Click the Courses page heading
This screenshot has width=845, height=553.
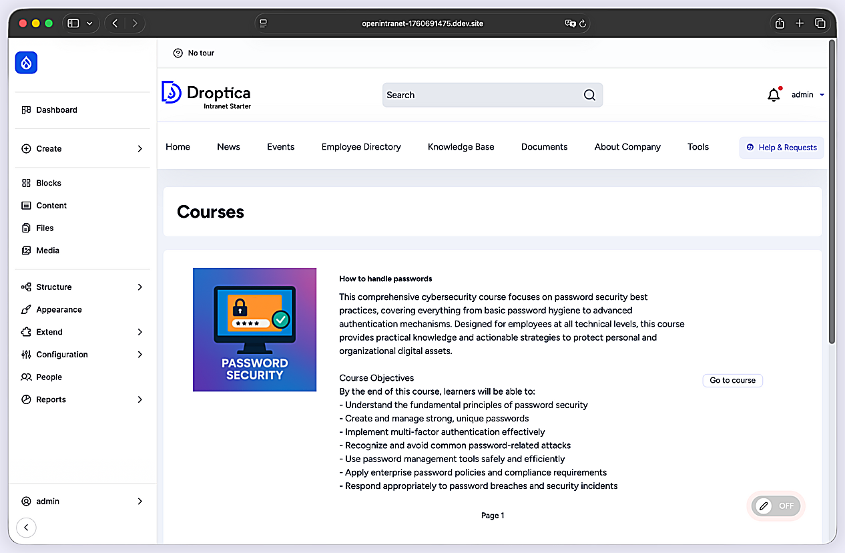[x=210, y=212]
